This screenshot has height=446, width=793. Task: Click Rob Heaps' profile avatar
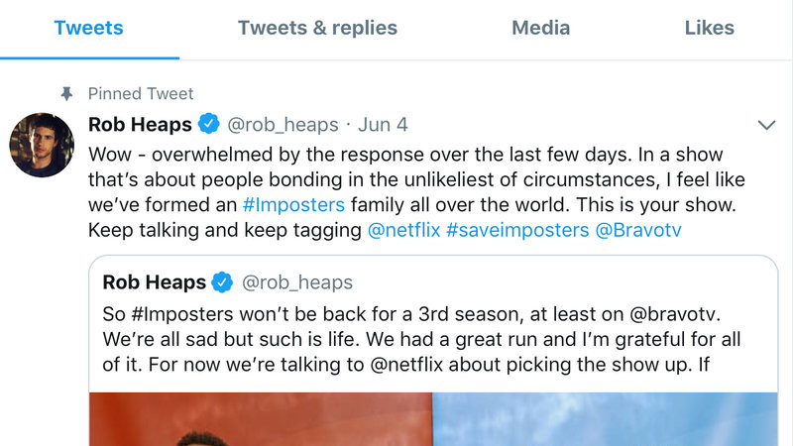tap(42, 145)
